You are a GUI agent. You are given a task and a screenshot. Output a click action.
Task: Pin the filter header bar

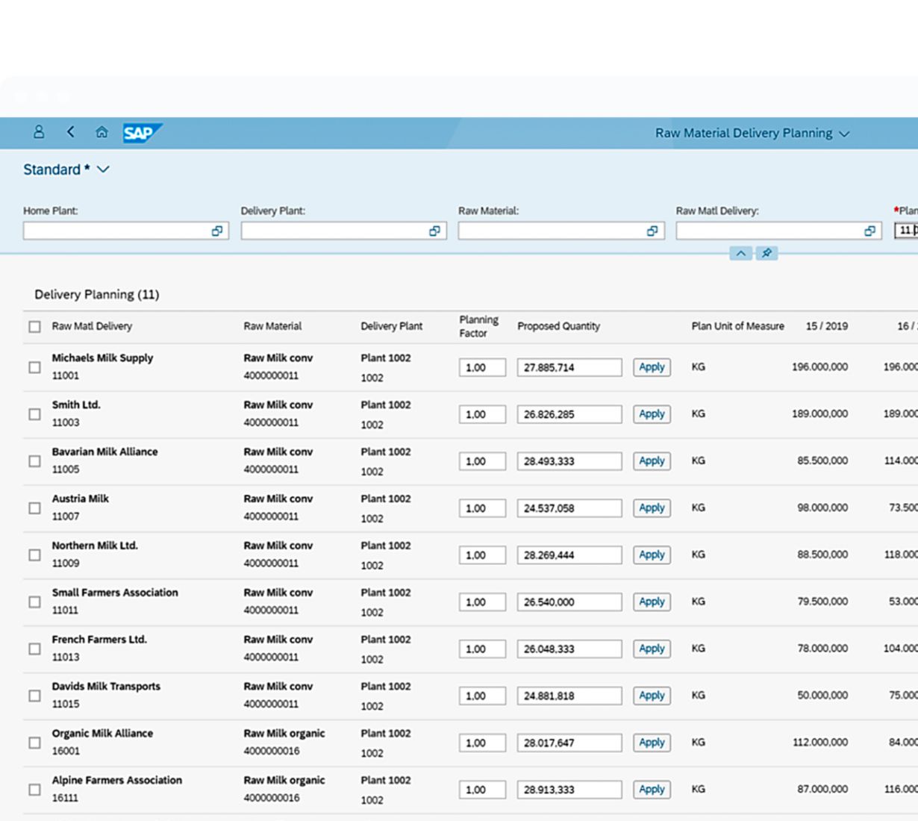pyautogui.click(x=766, y=253)
